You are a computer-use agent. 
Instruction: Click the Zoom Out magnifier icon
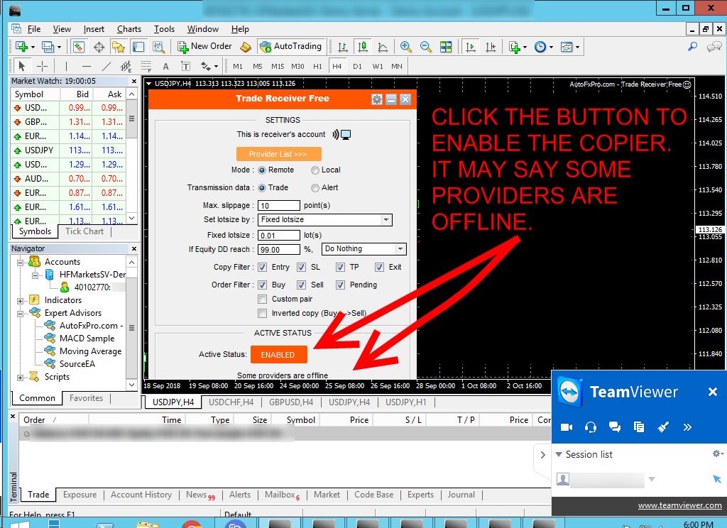(x=426, y=47)
